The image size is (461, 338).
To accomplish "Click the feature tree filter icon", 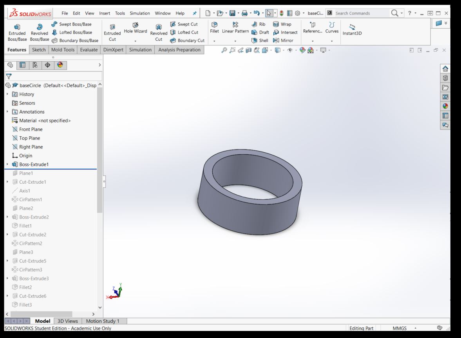I will tap(9, 76).
